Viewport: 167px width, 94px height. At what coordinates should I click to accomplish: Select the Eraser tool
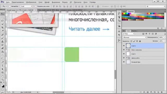click(x=2, y=48)
